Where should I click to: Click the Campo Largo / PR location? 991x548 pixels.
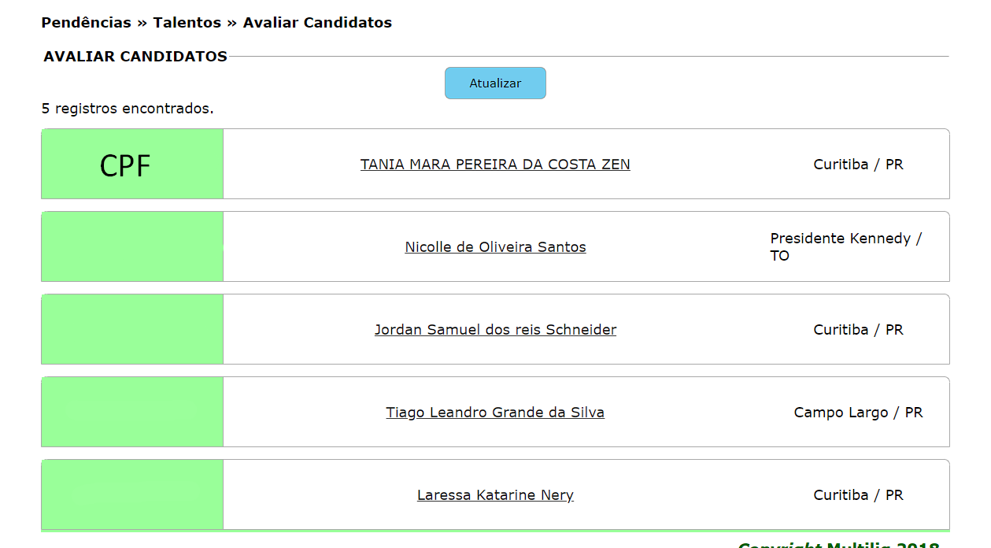click(x=858, y=413)
